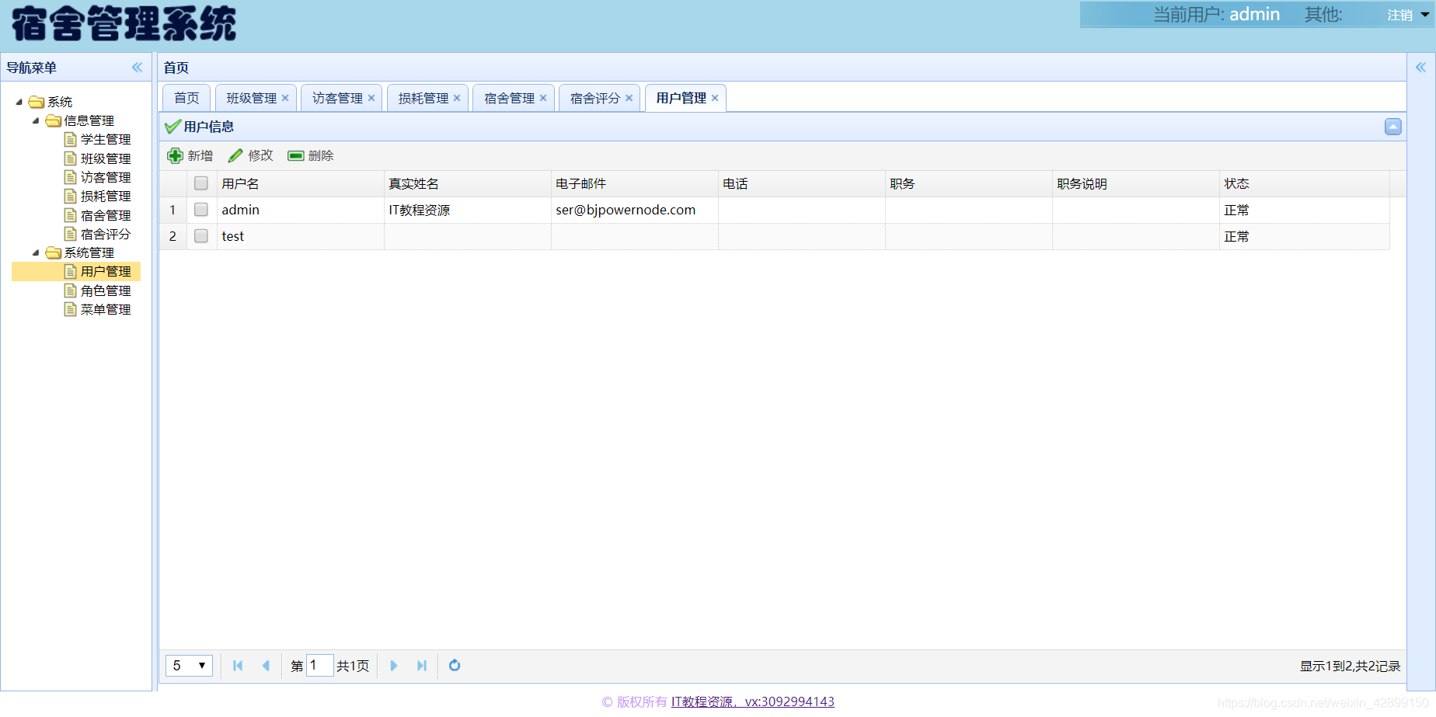Screen dimensions: 1436x717
Task: Go to the first page in the pager
Action: 238,666
